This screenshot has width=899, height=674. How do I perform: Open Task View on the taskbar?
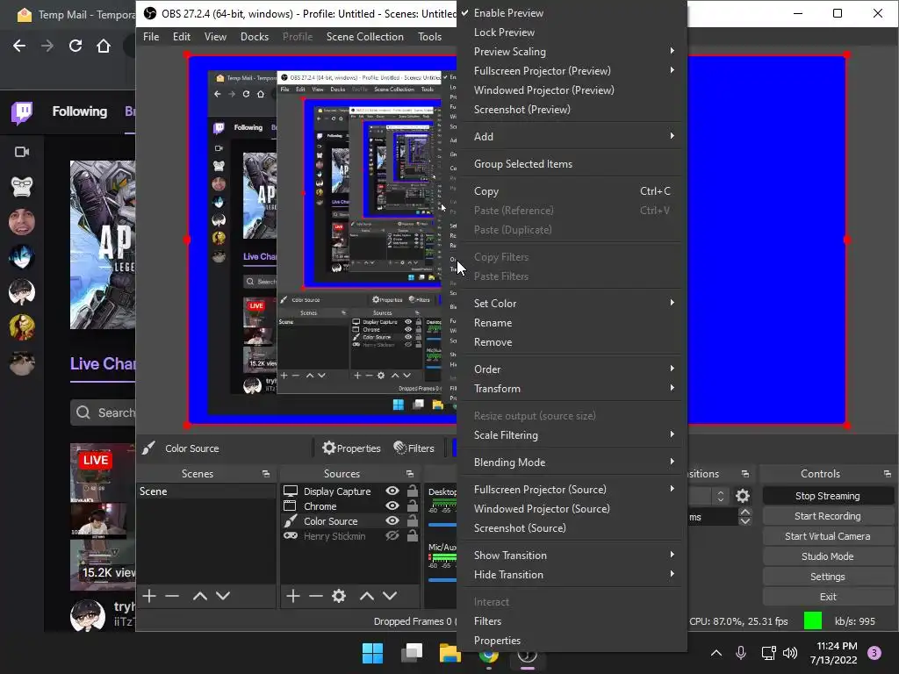[x=412, y=653]
